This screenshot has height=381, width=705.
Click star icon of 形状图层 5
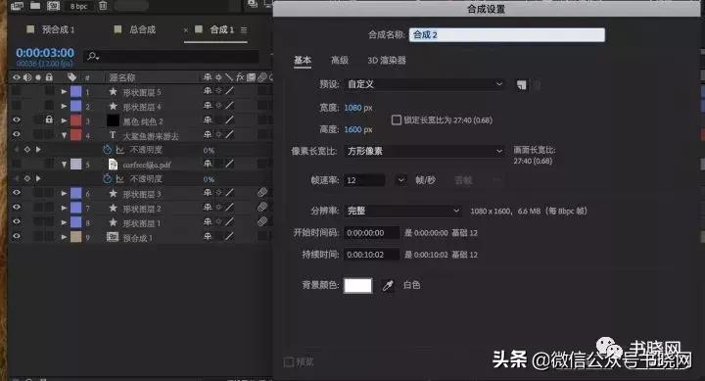[113, 92]
